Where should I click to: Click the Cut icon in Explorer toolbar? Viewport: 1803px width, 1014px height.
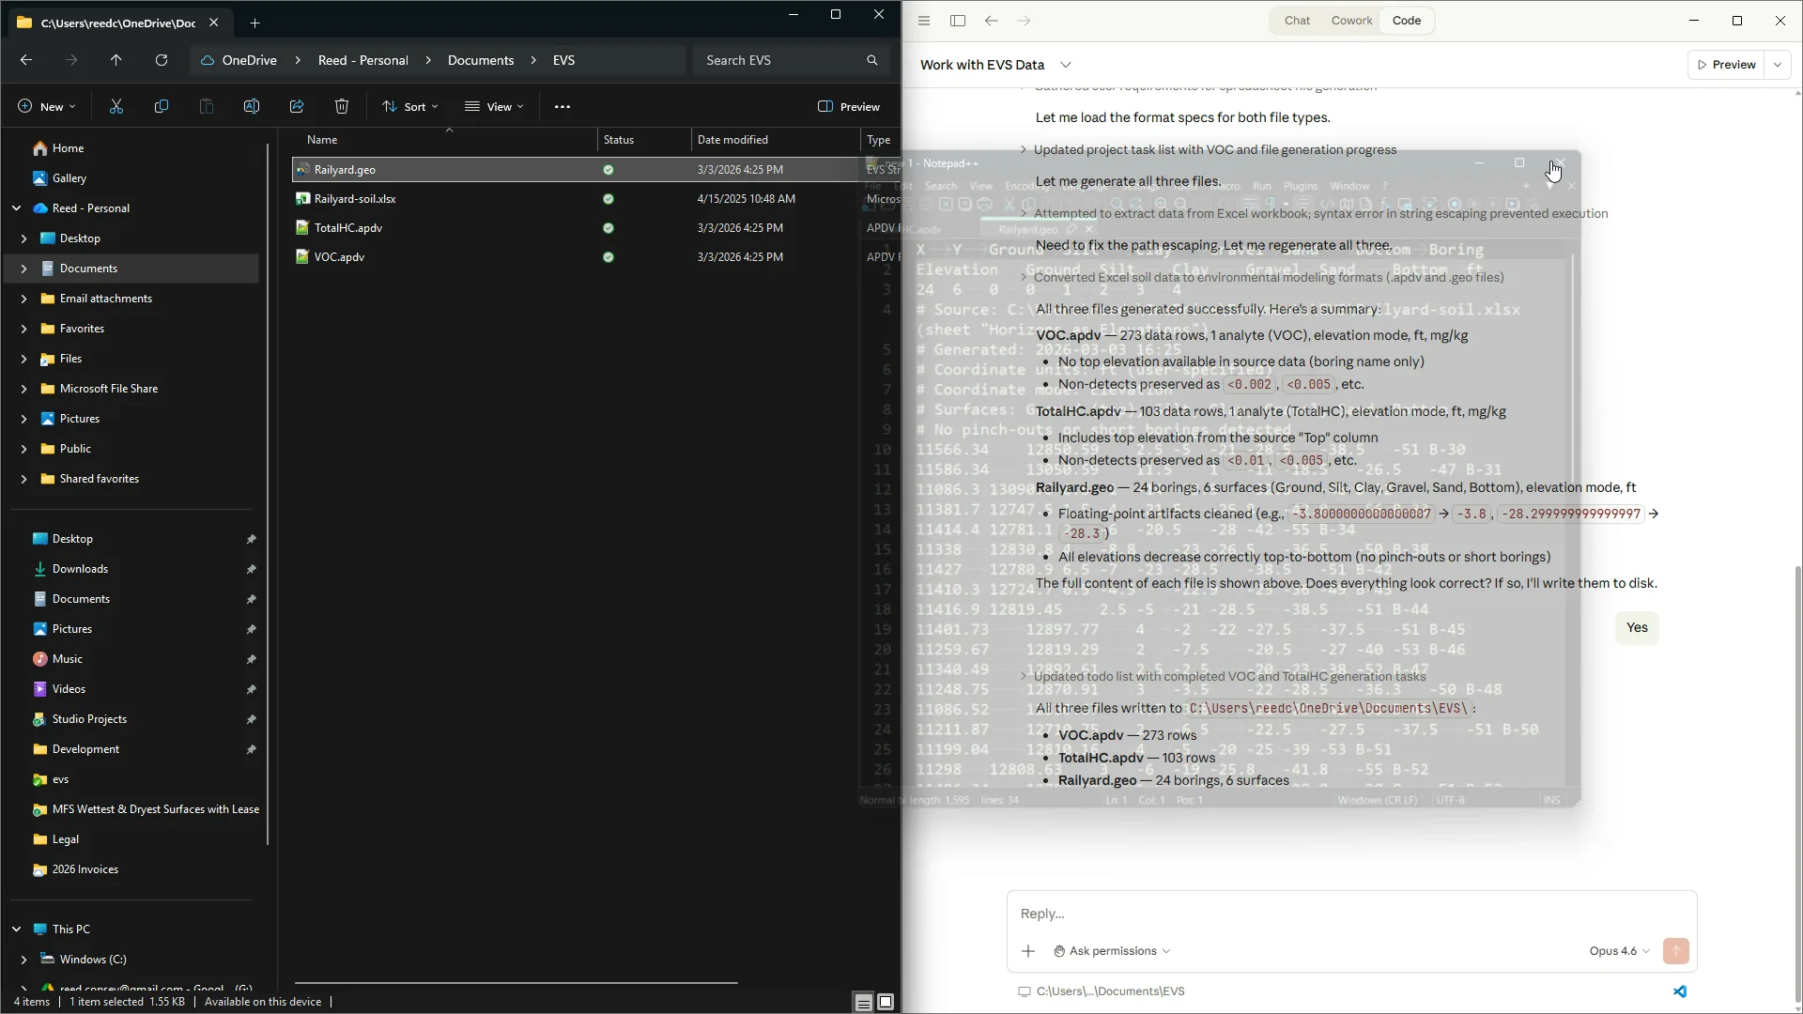pos(116,106)
